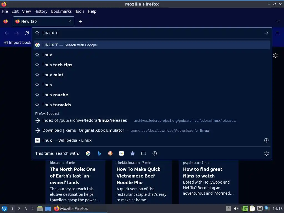Expand the list all tabs chevron
The height and width of the screenshot is (213, 284).
point(278,21)
